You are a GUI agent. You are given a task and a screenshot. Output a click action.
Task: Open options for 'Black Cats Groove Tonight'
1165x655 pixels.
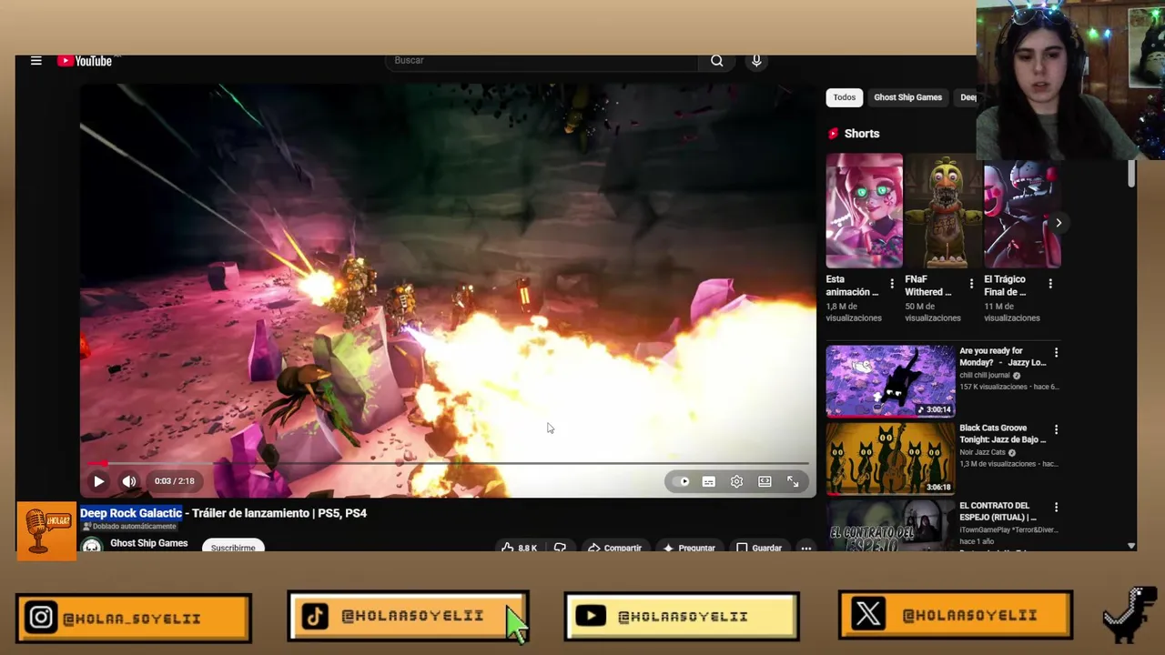tap(1056, 429)
